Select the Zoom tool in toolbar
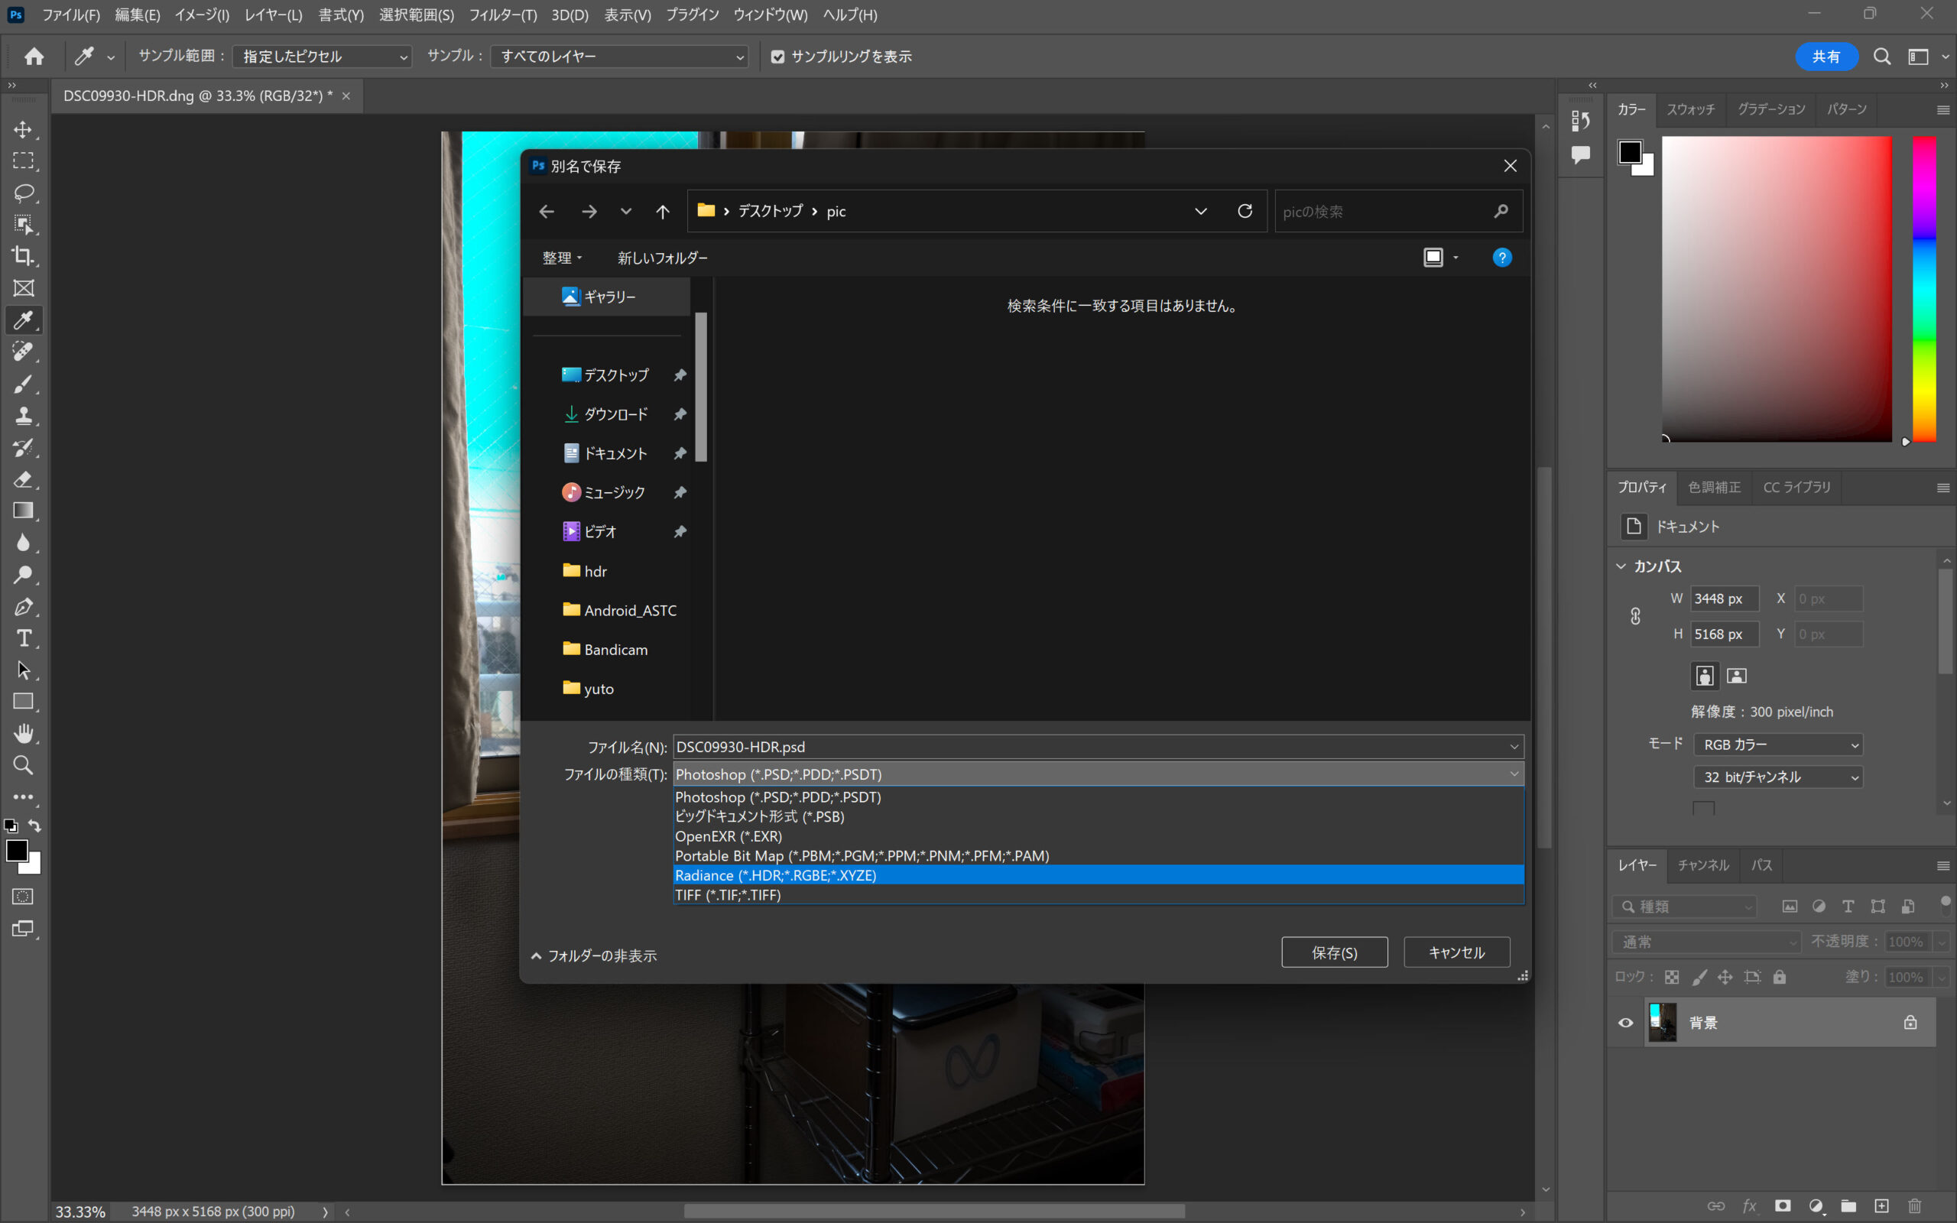Screen dimensions: 1957x1223 click(23, 765)
